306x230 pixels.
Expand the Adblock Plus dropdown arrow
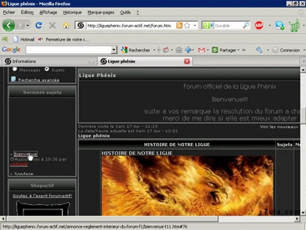click(270, 26)
